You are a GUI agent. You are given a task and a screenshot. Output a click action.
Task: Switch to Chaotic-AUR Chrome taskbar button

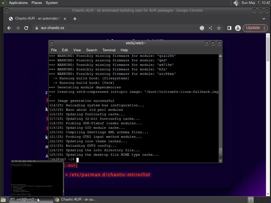point(75,200)
